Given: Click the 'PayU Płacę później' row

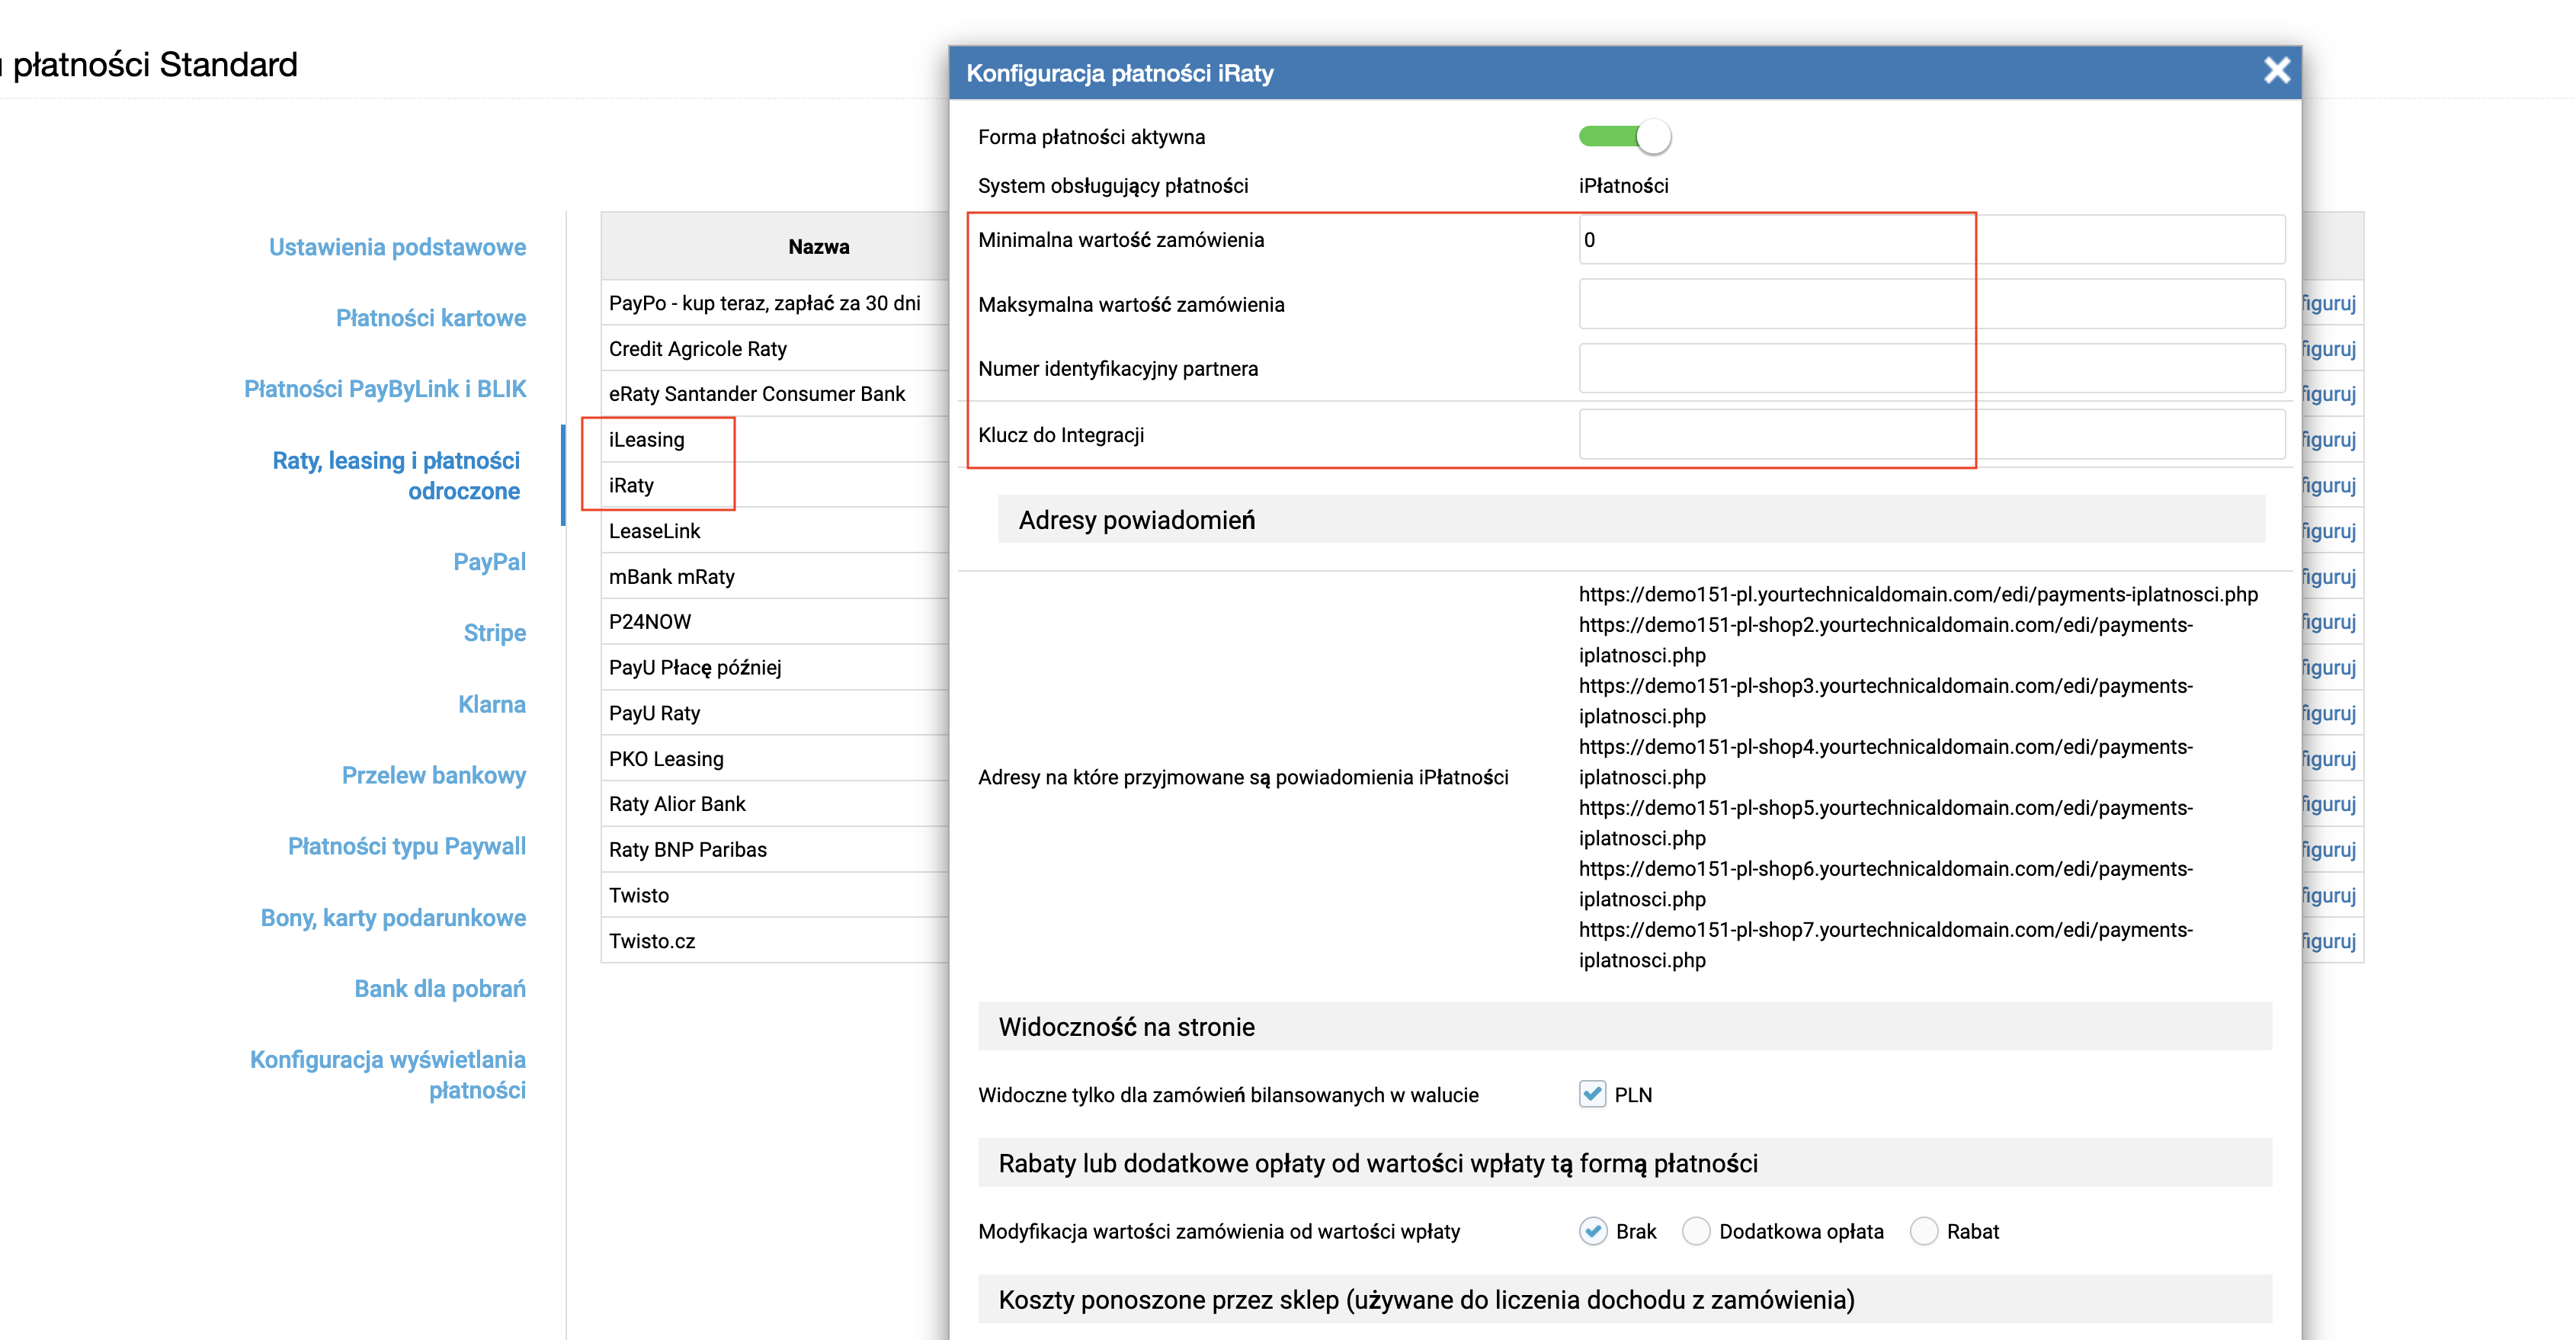Looking at the screenshot, I should 775,668.
